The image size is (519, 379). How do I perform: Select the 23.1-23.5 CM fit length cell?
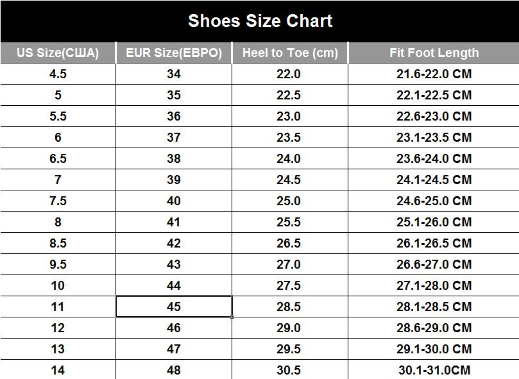(x=434, y=137)
